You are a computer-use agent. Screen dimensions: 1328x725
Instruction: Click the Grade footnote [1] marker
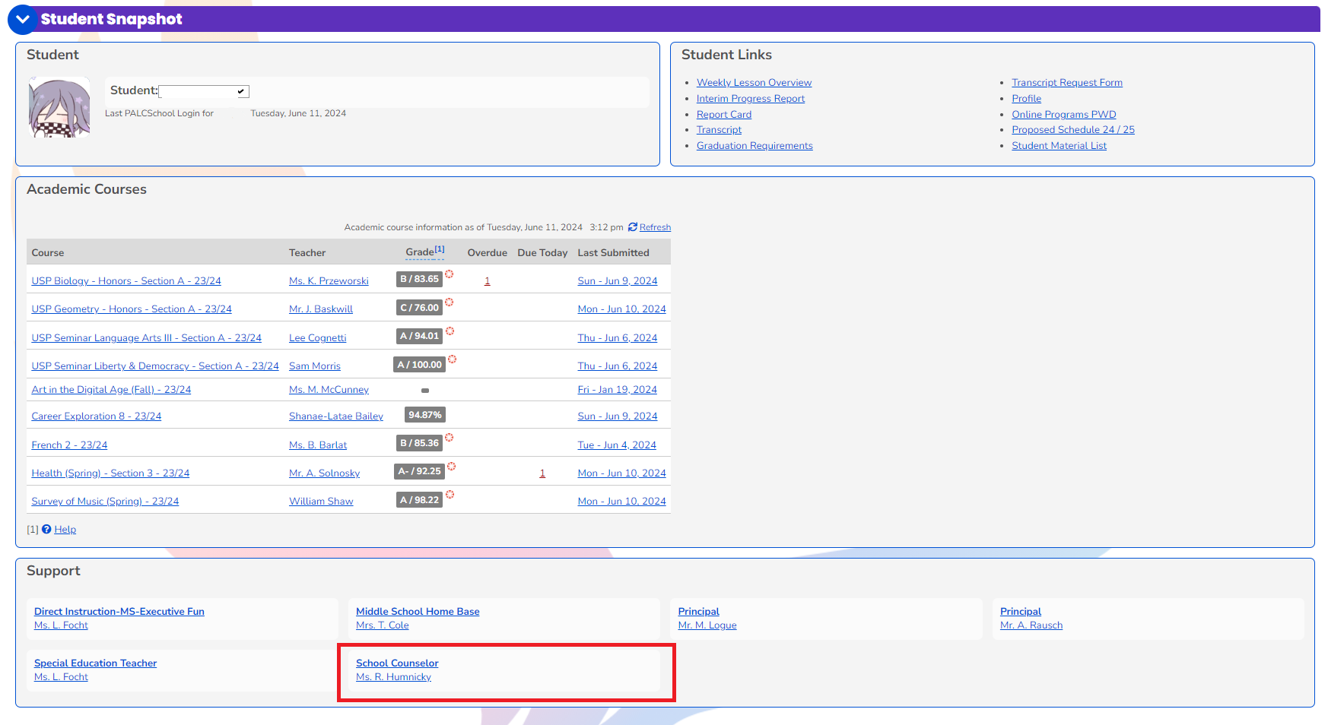point(440,248)
